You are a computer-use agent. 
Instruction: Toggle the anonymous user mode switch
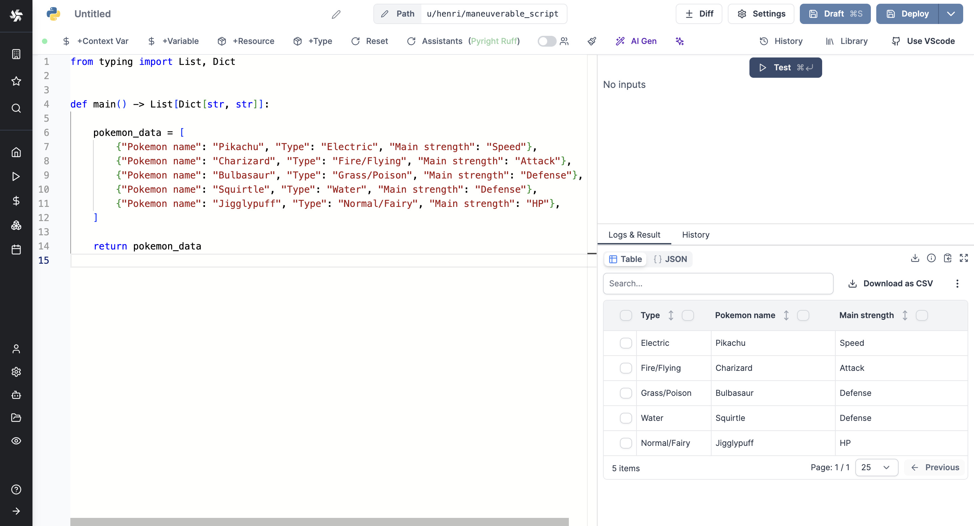pyautogui.click(x=546, y=41)
